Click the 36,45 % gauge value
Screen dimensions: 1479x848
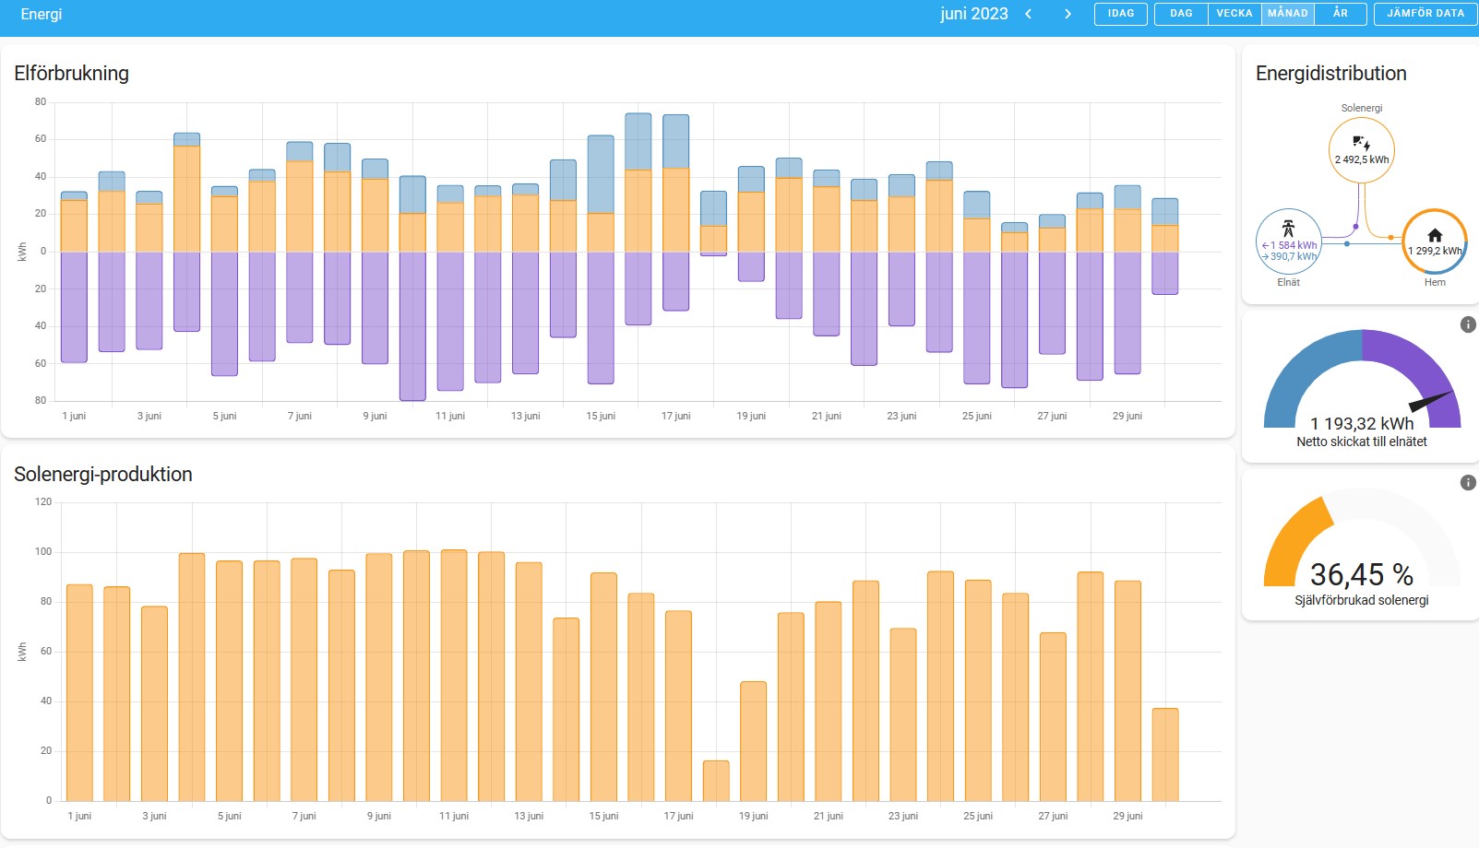click(1362, 575)
